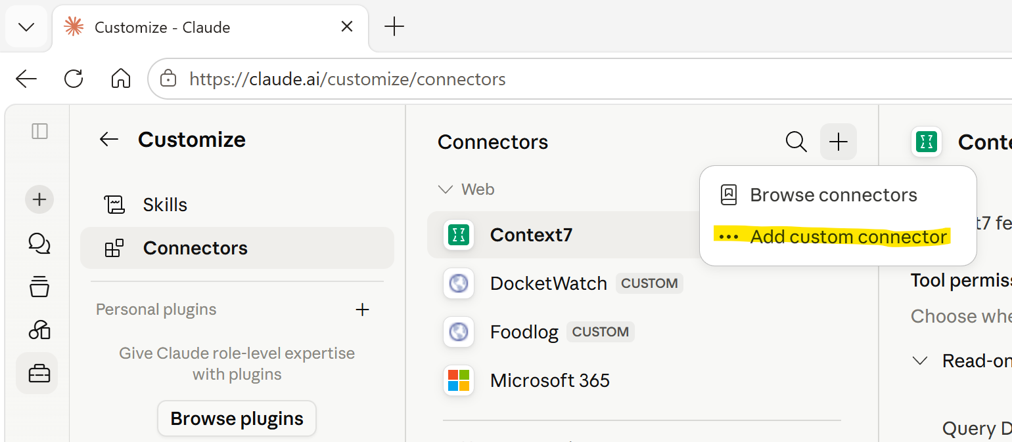Image resolution: width=1012 pixels, height=442 pixels.
Task: Select Connectors in Customize menu
Action: [237, 248]
